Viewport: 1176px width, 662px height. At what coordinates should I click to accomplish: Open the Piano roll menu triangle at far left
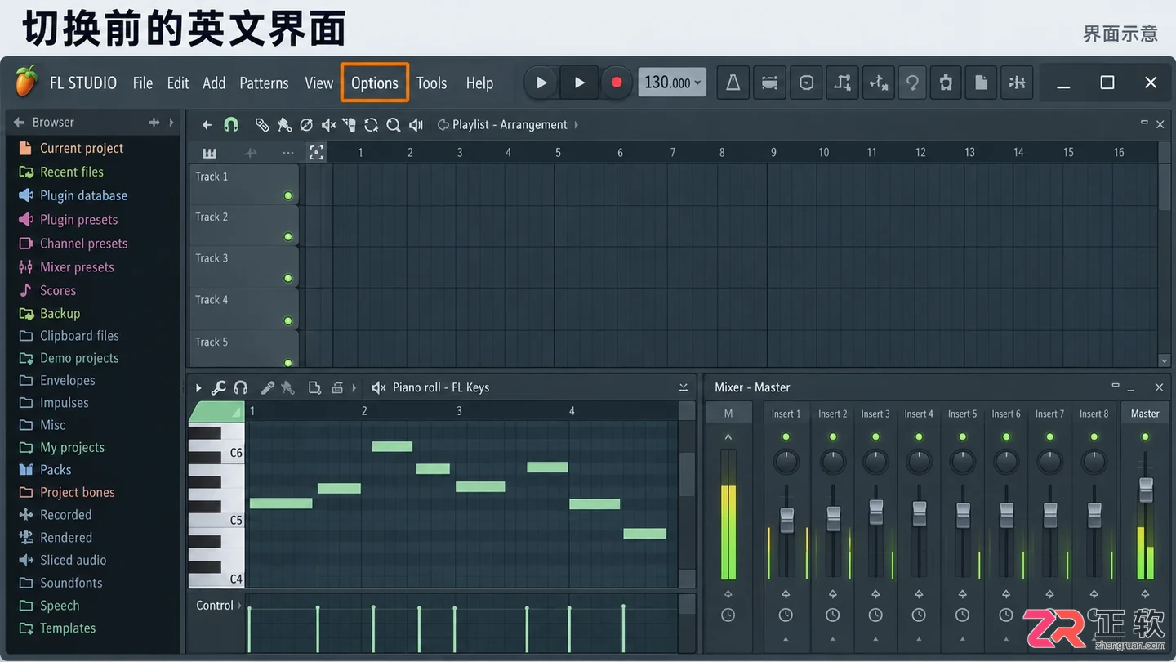pos(198,387)
